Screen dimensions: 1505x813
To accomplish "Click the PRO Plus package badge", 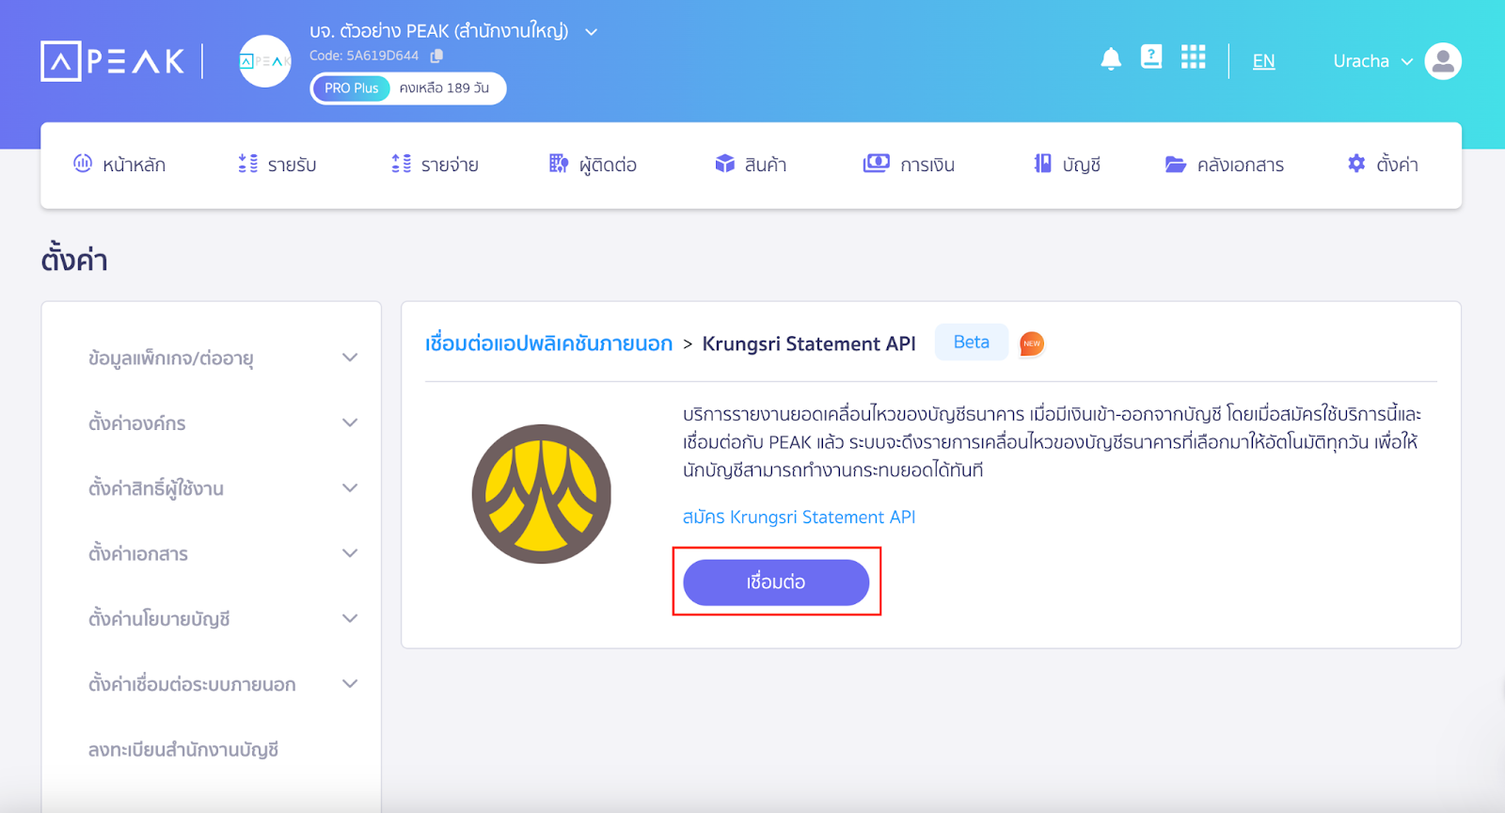I will tap(351, 88).
